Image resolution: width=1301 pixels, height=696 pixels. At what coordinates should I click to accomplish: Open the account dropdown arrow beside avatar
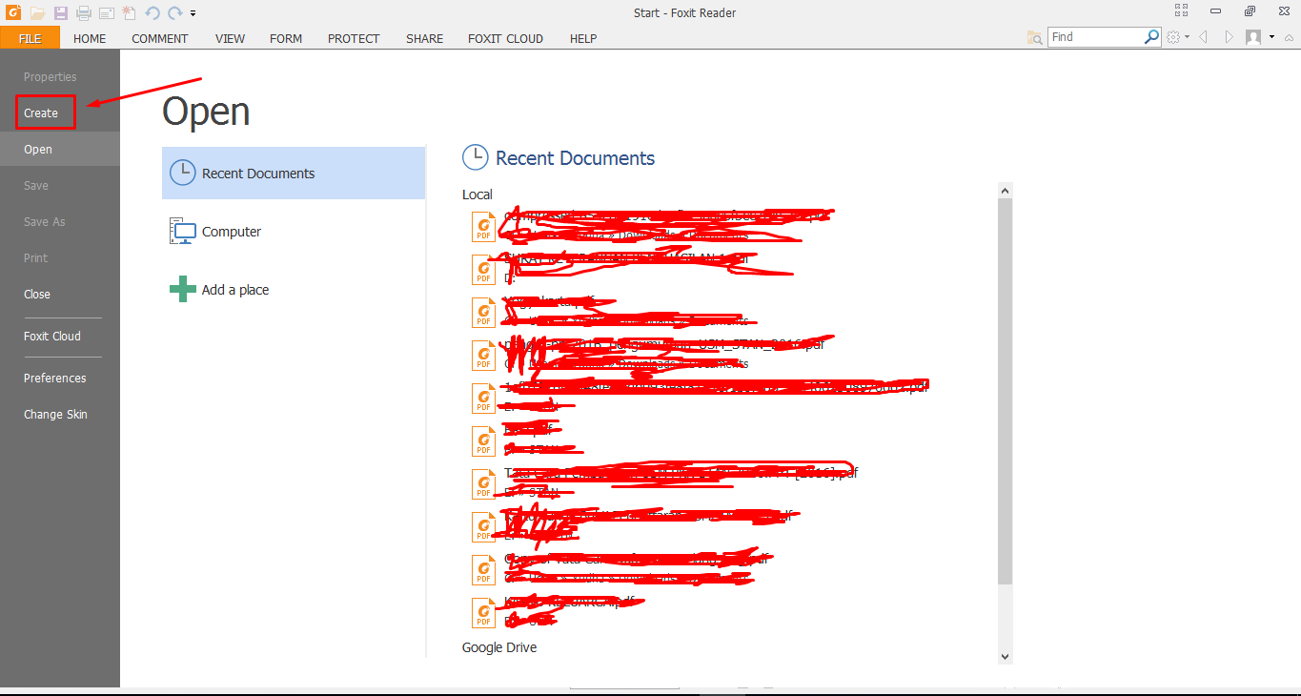click(1271, 37)
